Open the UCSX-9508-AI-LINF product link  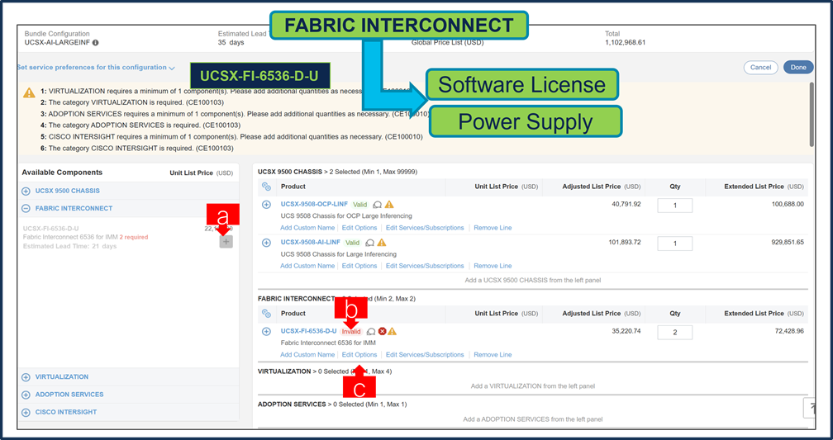310,242
